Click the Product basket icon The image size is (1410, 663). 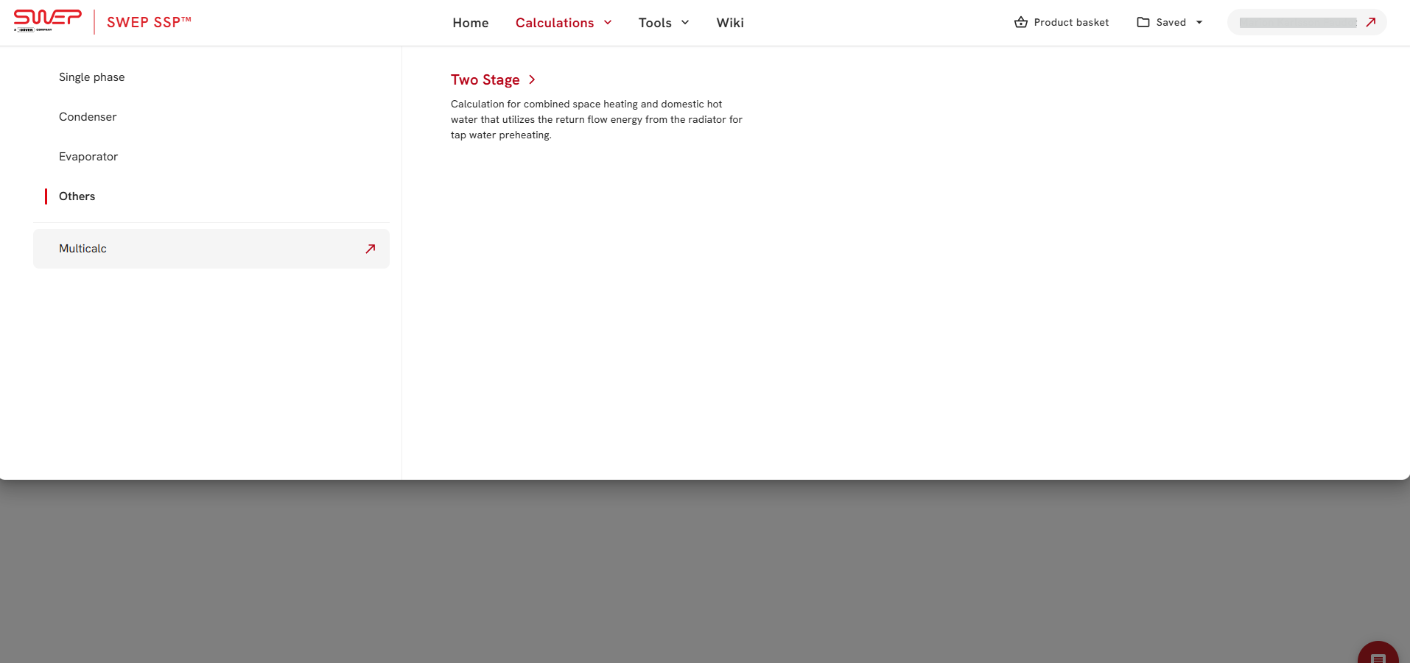pyautogui.click(x=1020, y=23)
